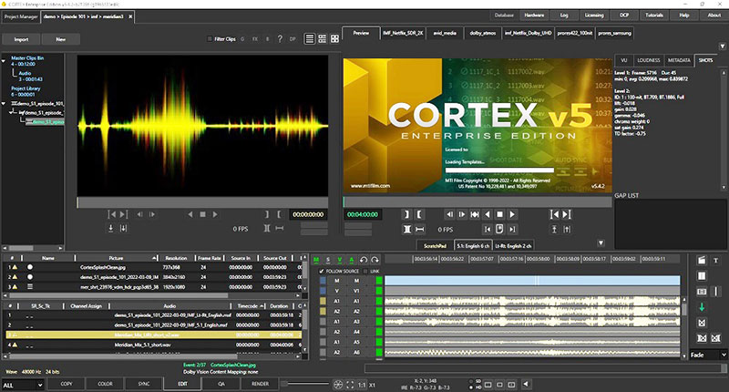This screenshot has width=729, height=392.
Task: Step one frame back in record viewer
Action: [x=449, y=214]
